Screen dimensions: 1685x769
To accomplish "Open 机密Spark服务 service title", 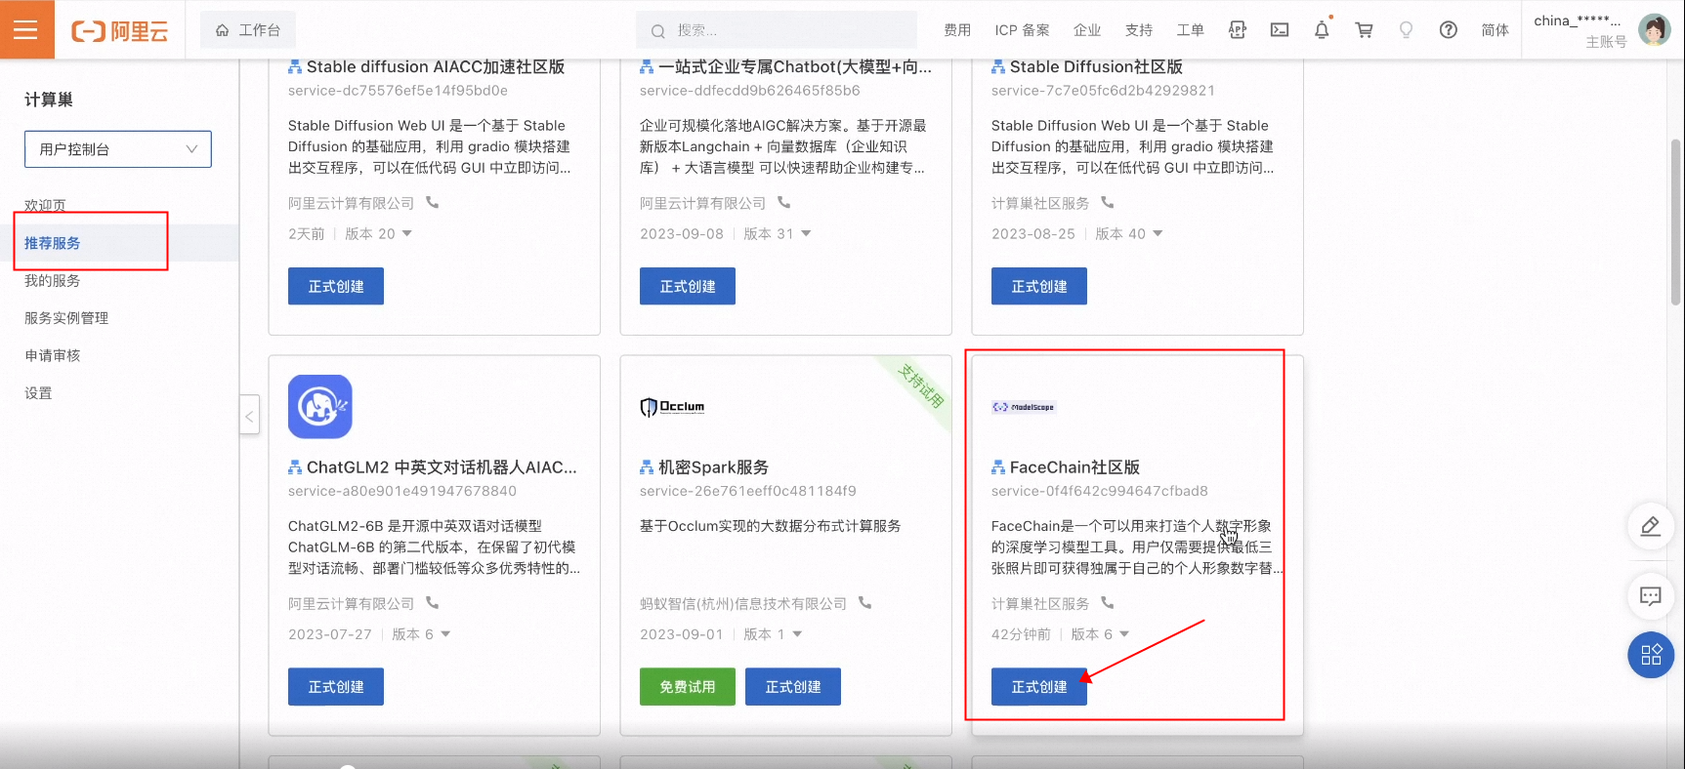I will (x=713, y=467).
